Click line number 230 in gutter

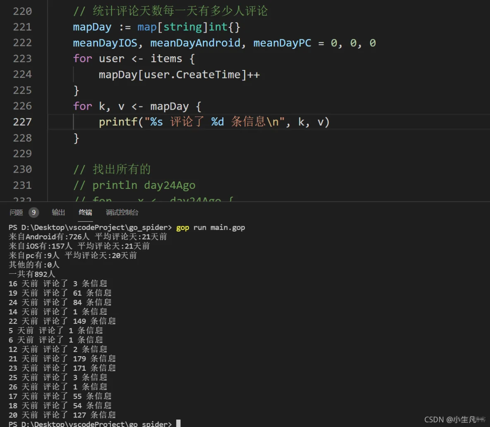click(22, 169)
